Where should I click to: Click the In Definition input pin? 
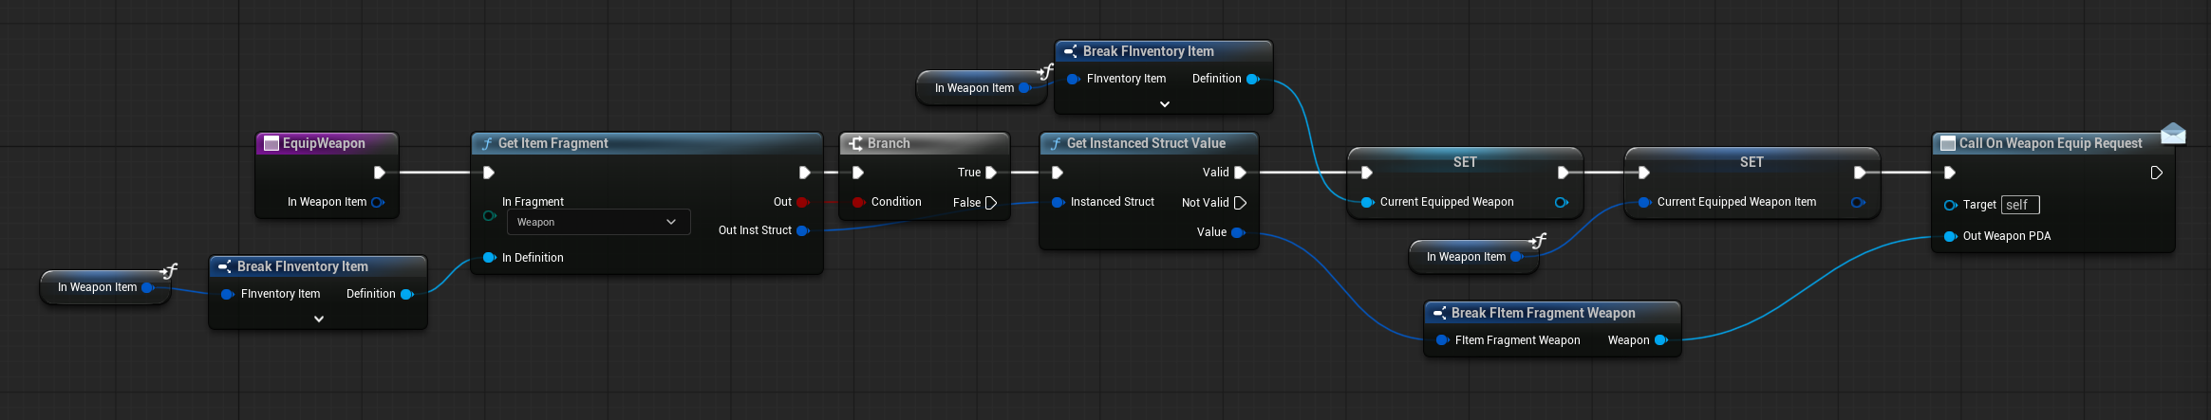pyautogui.click(x=490, y=258)
